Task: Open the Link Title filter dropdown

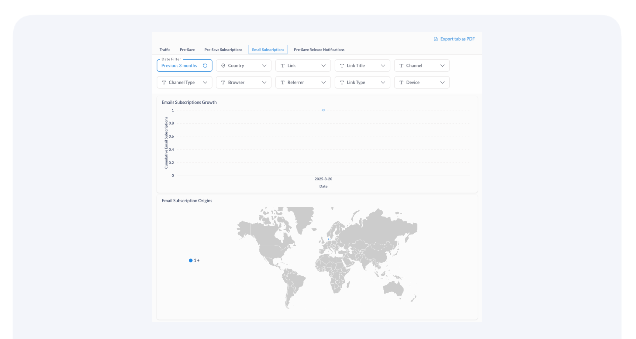Action: pyautogui.click(x=362, y=66)
